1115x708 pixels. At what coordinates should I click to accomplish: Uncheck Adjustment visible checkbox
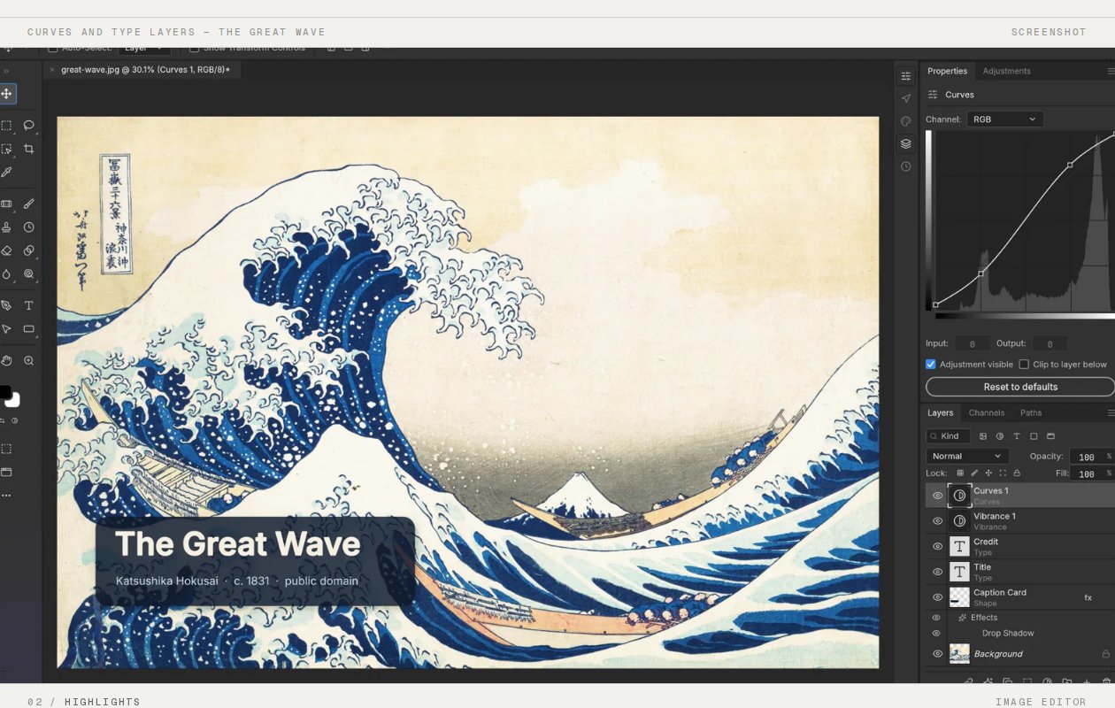(931, 364)
